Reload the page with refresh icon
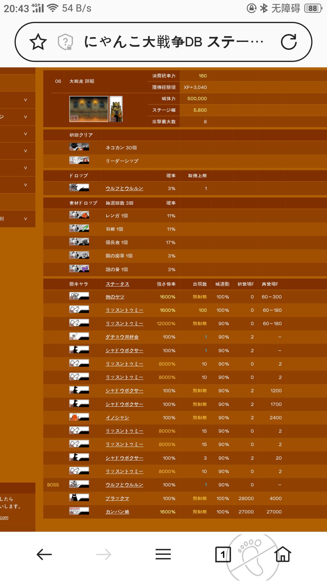Screen dimensions: 327x583 coord(289,42)
